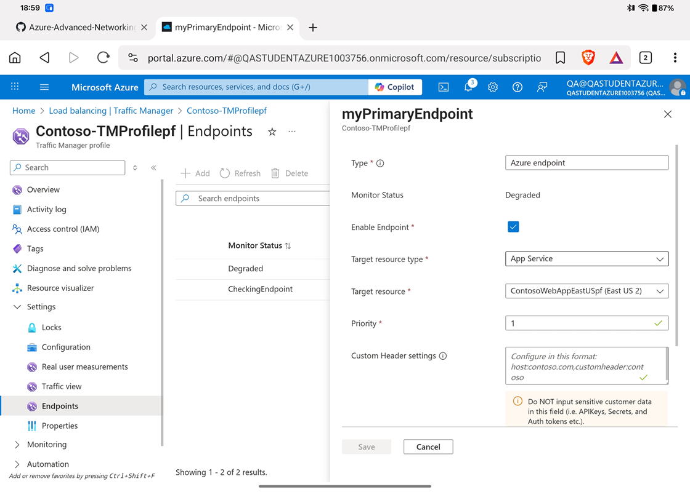Click the Priority input field
Screen dimensions: 690x492
(586, 323)
